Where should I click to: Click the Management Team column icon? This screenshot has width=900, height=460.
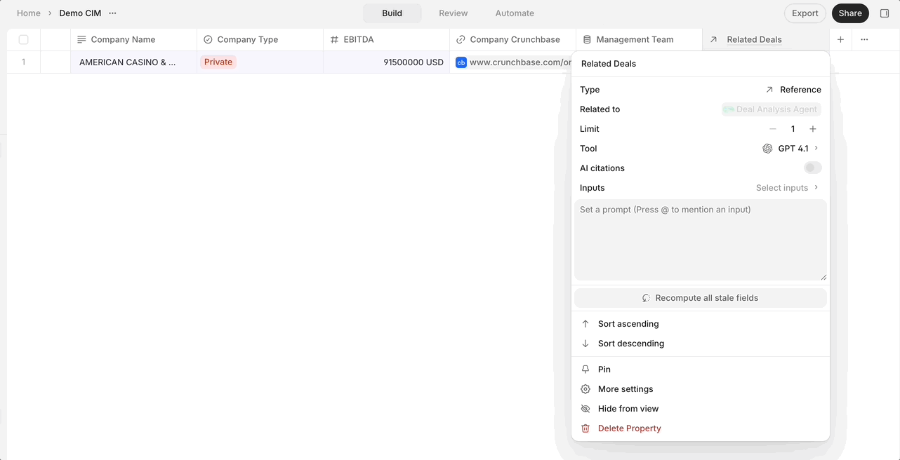(x=588, y=40)
